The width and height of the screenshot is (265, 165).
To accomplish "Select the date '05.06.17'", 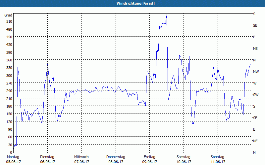I will point(14,162).
